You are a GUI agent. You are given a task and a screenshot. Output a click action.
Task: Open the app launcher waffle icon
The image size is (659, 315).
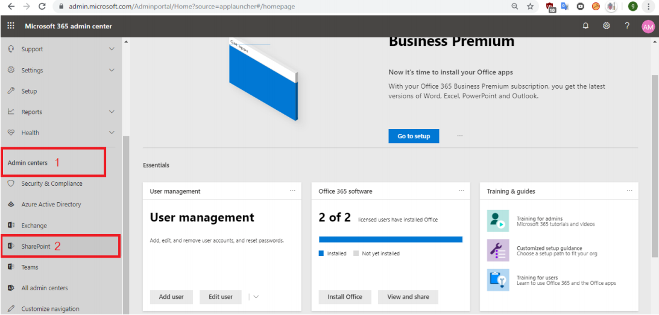tap(10, 26)
